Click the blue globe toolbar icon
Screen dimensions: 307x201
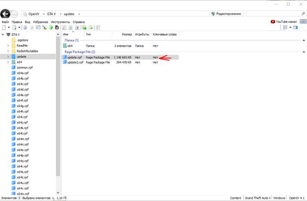pos(25,27)
